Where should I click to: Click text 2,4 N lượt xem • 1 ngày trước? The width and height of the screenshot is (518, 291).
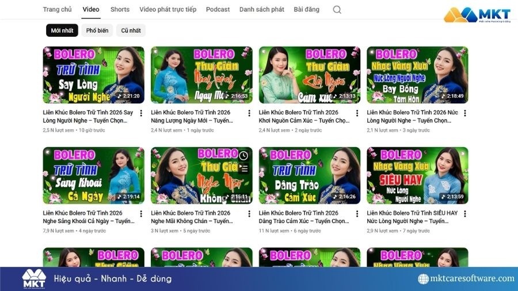pyautogui.click(x=182, y=131)
